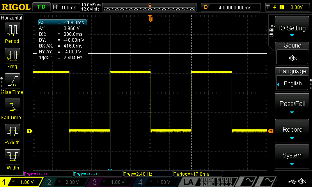Click the RIGOL logo
This screenshot has height=187, width=312.
coord(16,7)
